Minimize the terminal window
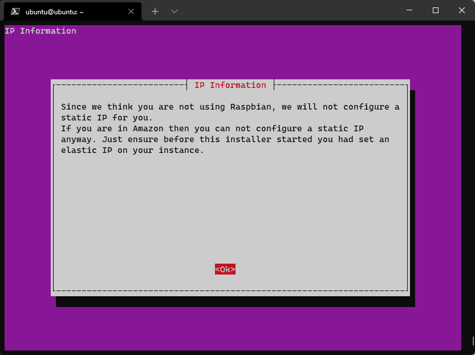Screen dimensions: 475x355 coord(409,10)
